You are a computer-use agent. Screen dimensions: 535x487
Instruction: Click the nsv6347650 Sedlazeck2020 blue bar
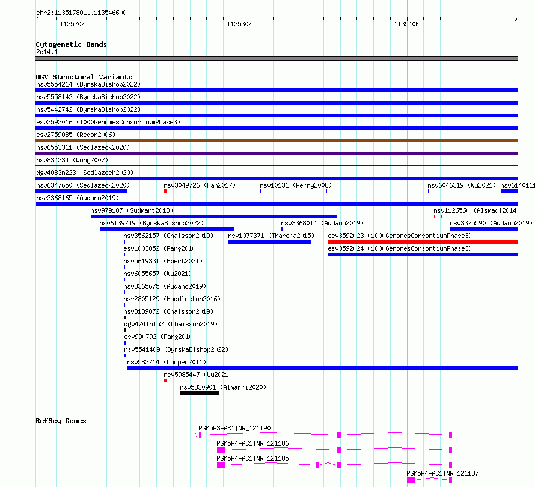(81, 191)
